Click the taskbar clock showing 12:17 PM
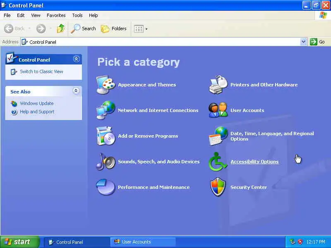The image size is (331, 248). [x=316, y=242]
